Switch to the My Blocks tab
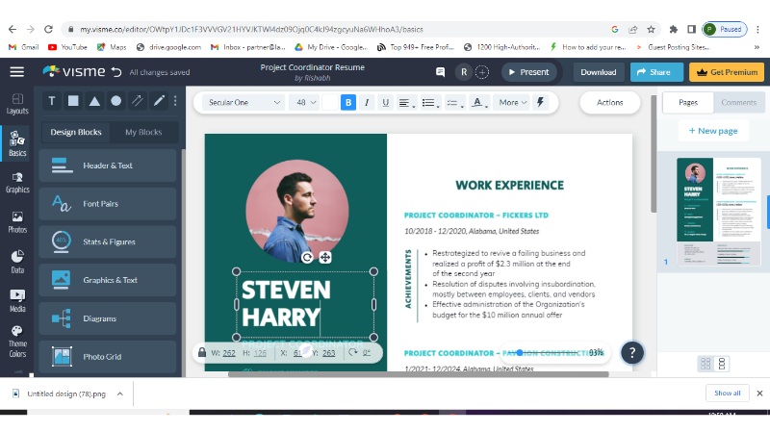This screenshot has width=770, height=432. [x=143, y=132]
